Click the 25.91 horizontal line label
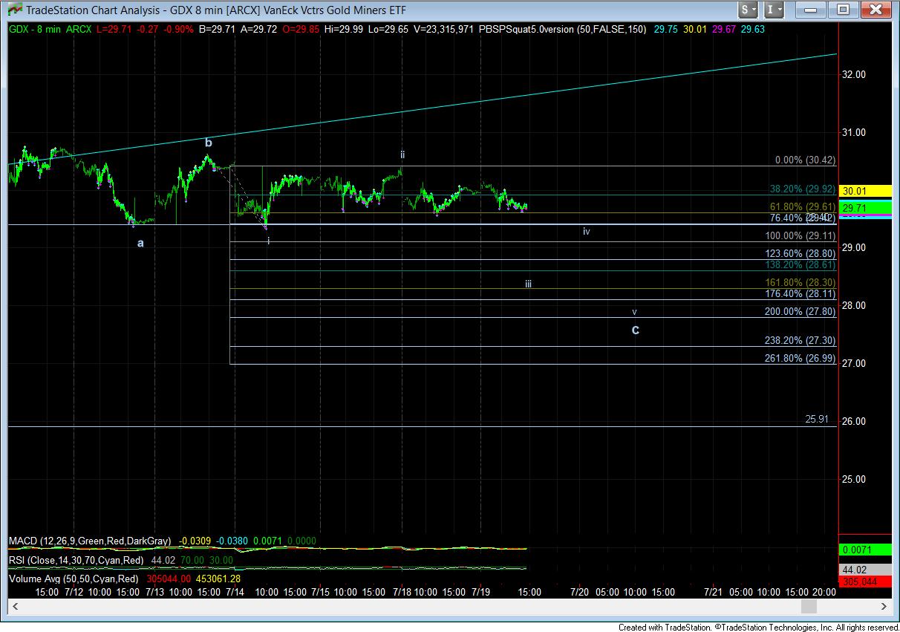Image resolution: width=900 pixels, height=632 pixels. pyautogui.click(x=817, y=419)
